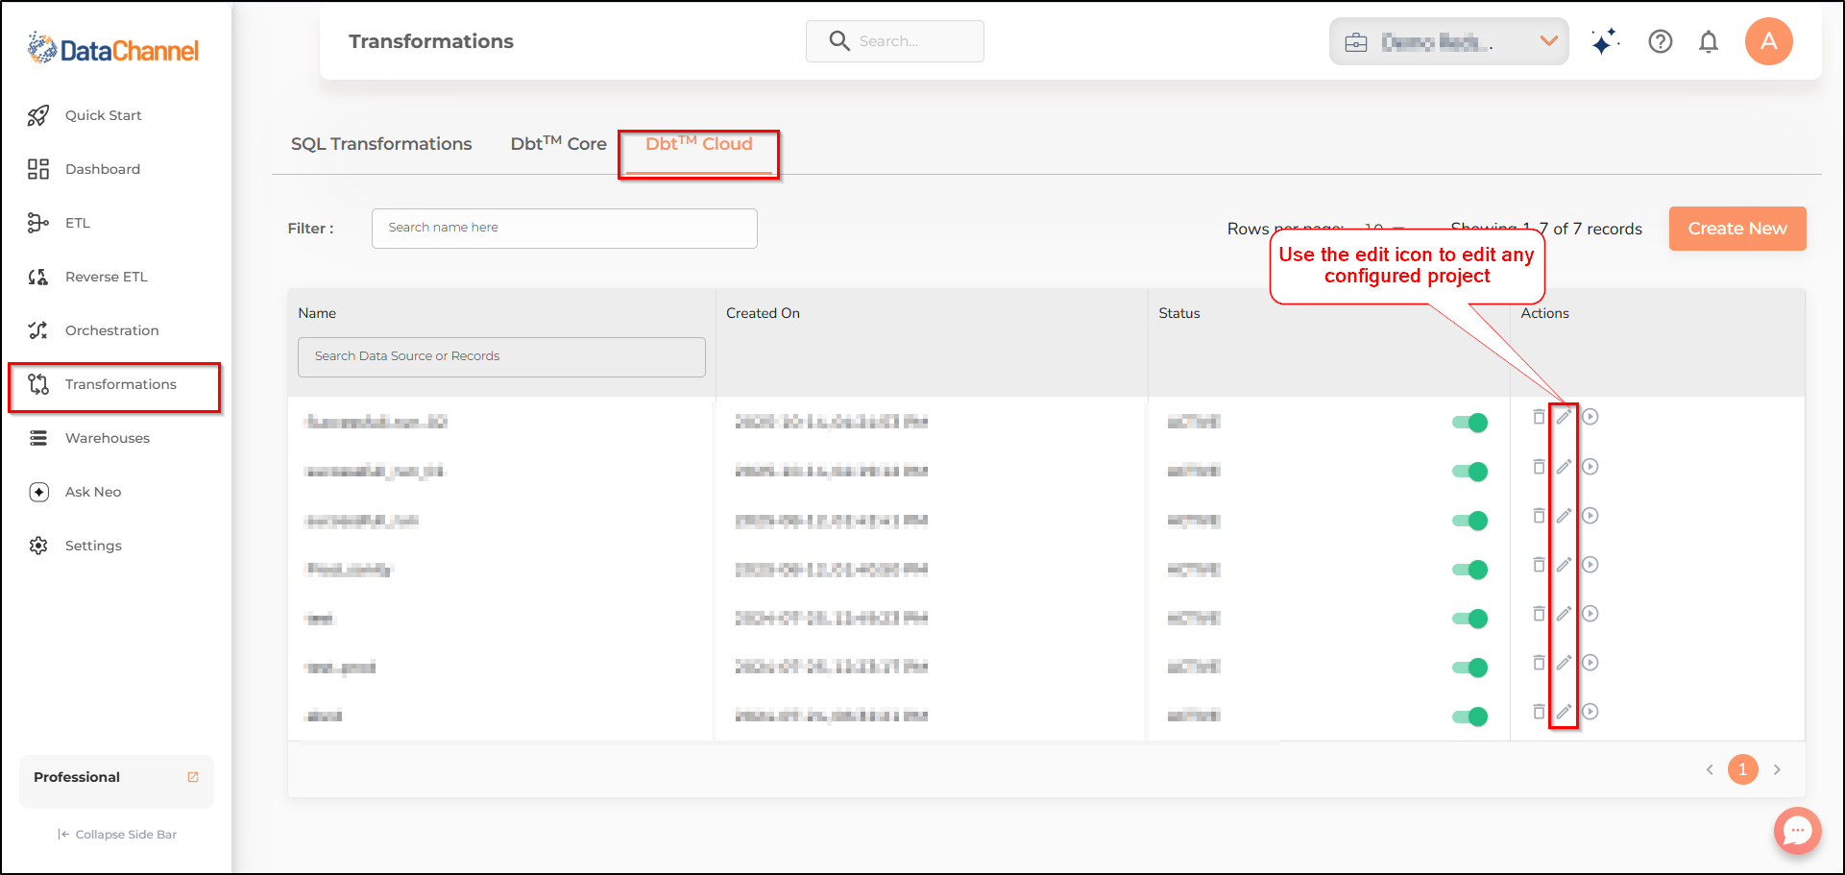Run the project in the first table row
This screenshot has width=1845, height=875.
1590,417
